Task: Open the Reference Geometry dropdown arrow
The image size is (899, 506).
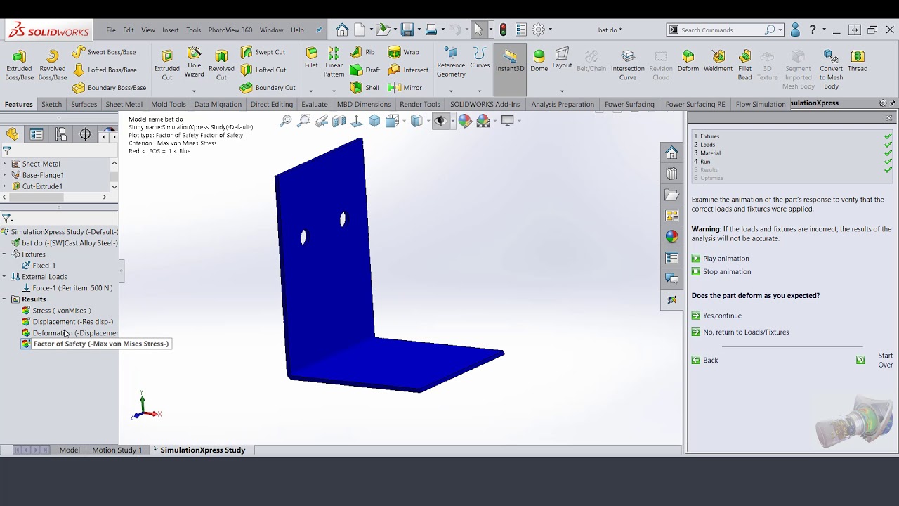Action: pyautogui.click(x=451, y=91)
